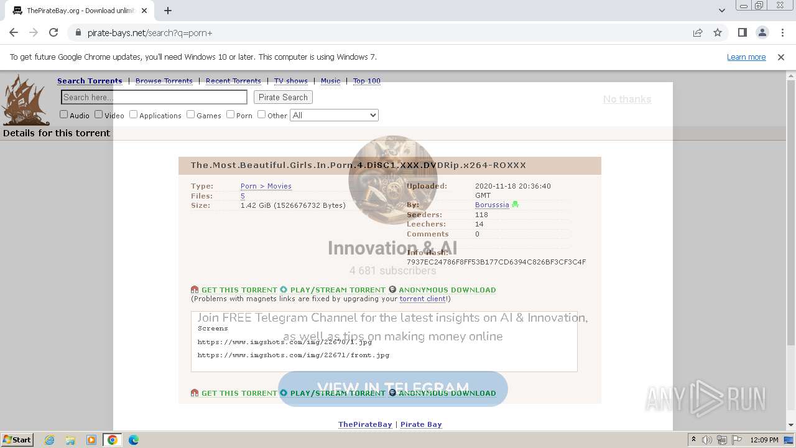Open Microsoft Edge from the taskbar
Screen dimensions: 796x448
[x=134, y=440]
